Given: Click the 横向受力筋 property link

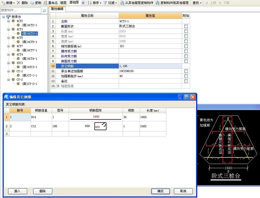Looking at the screenshot, I should tap(69, 51).
